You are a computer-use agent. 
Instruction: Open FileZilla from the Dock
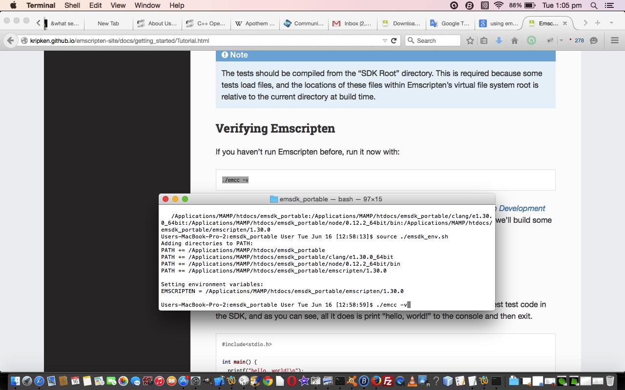(388, 381)
